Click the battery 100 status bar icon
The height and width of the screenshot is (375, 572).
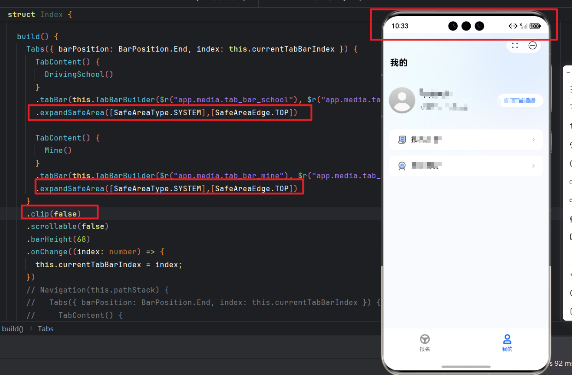coord(535,26)
